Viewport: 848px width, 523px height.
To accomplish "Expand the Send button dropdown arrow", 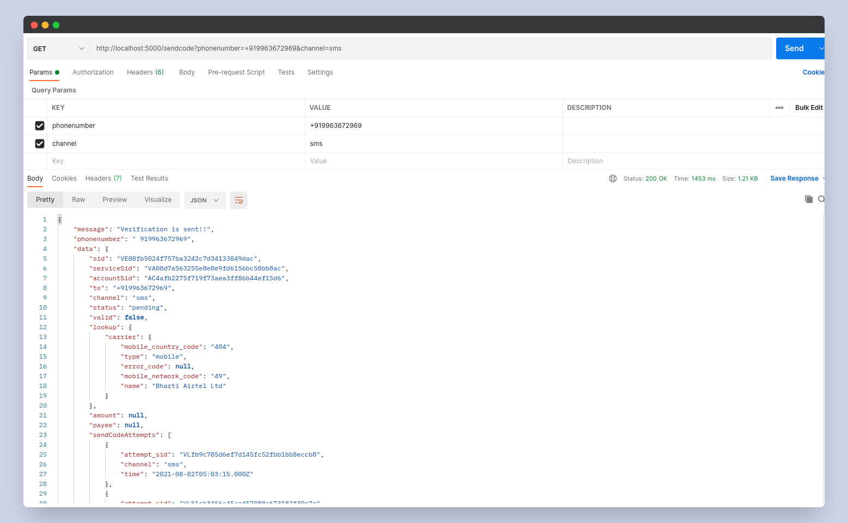I will [820, 48].
